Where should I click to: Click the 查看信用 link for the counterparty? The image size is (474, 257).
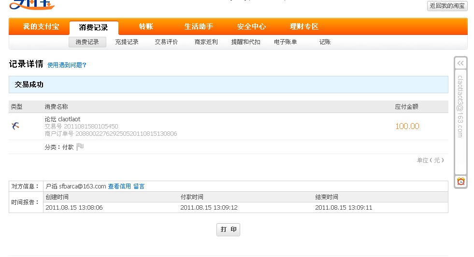click(119, 186)
